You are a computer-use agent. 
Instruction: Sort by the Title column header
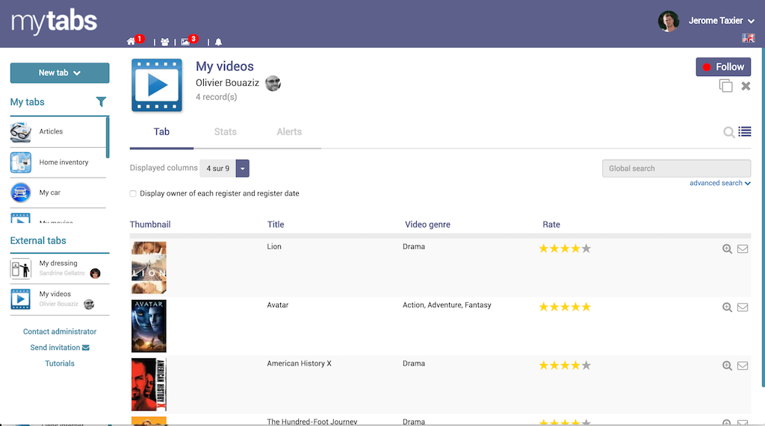coord(276,225)
